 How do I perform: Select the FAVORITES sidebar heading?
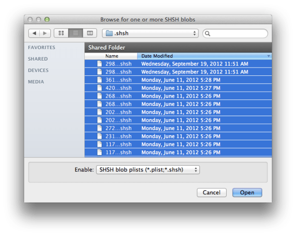(42, 47)
